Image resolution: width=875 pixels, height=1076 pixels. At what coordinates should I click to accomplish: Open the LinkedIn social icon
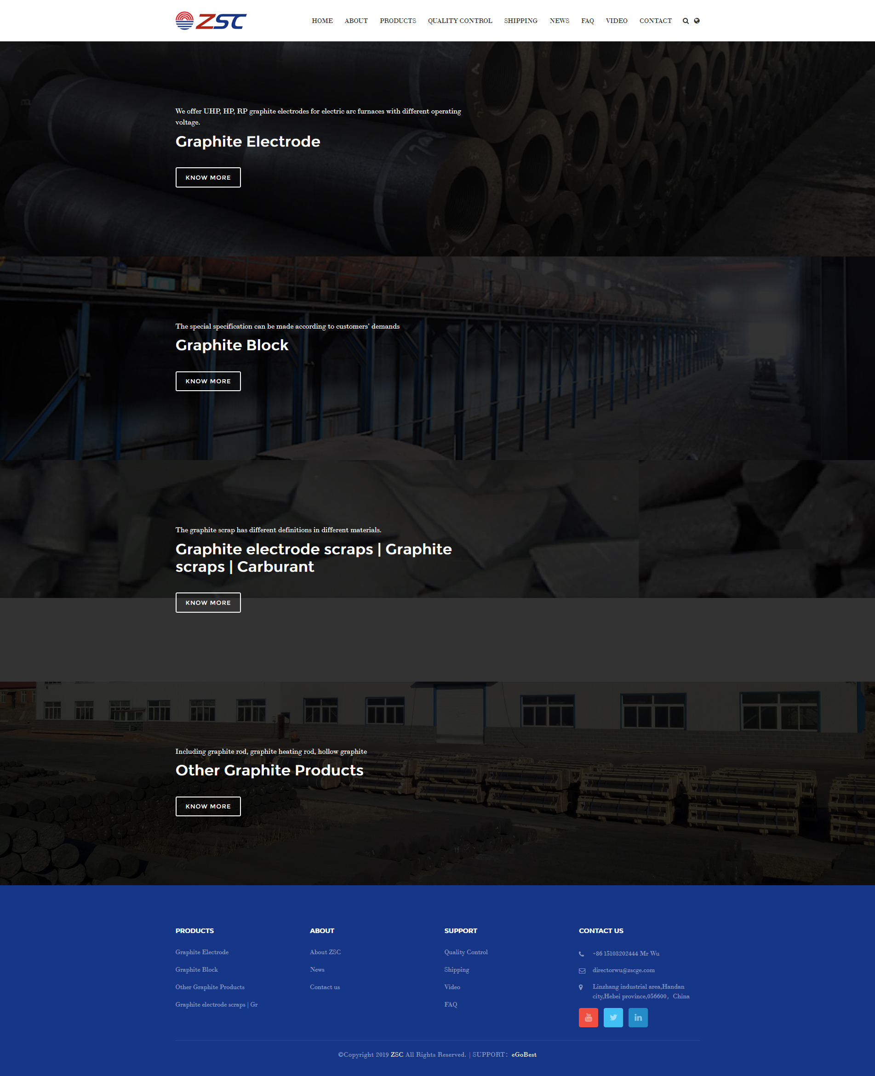(x=638, y=1017)
